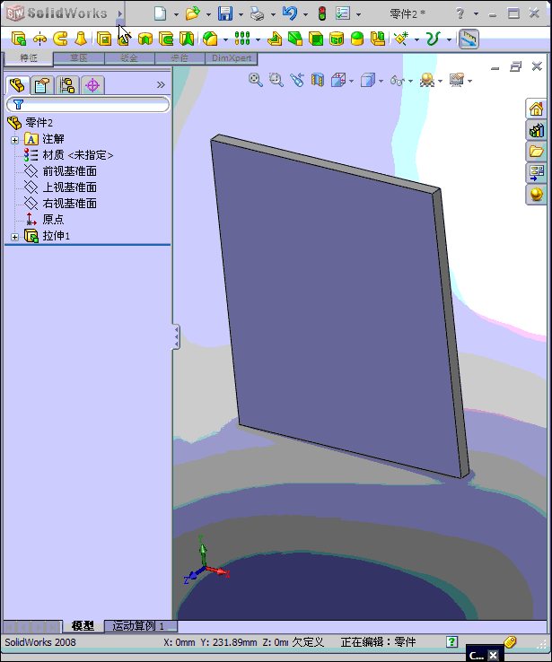Click the Previous View icon
The height and width of the screenshot is (662, 552).
[297, 79]
